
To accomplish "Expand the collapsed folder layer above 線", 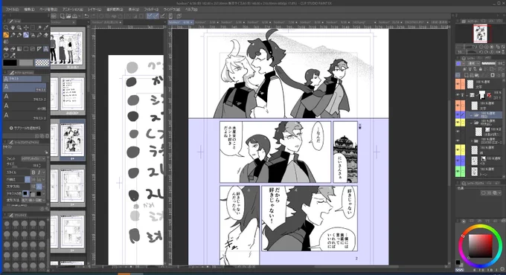I will (472, 141).
